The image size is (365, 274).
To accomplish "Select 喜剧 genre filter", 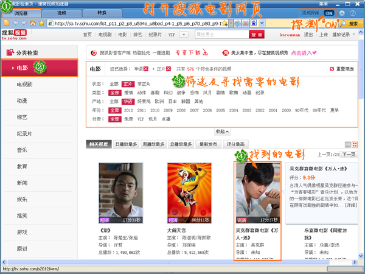I will click(155, 93).
